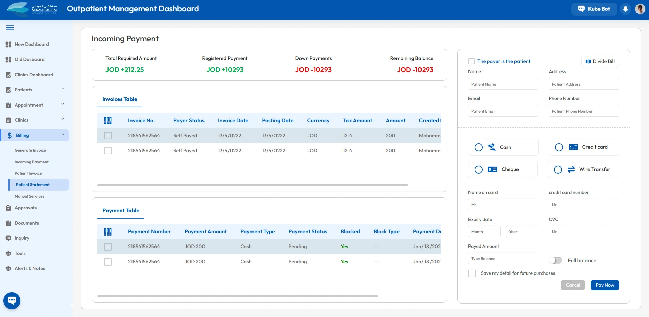Screen dimensions: 649x317
Task: Click the Payment Table column selector icon
Action: [x=108, y=232]
